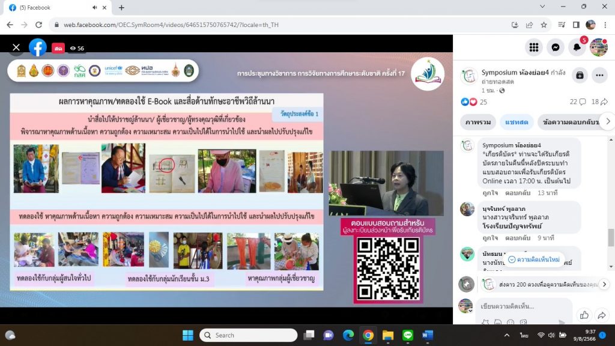Show the 22 comments count
This screenshot has width=615, height=346.
click(x=578, y=102)
